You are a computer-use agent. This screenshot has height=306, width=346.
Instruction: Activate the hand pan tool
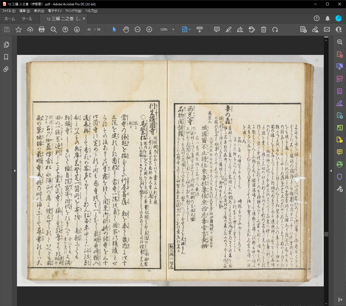click(x=126, y=29)
